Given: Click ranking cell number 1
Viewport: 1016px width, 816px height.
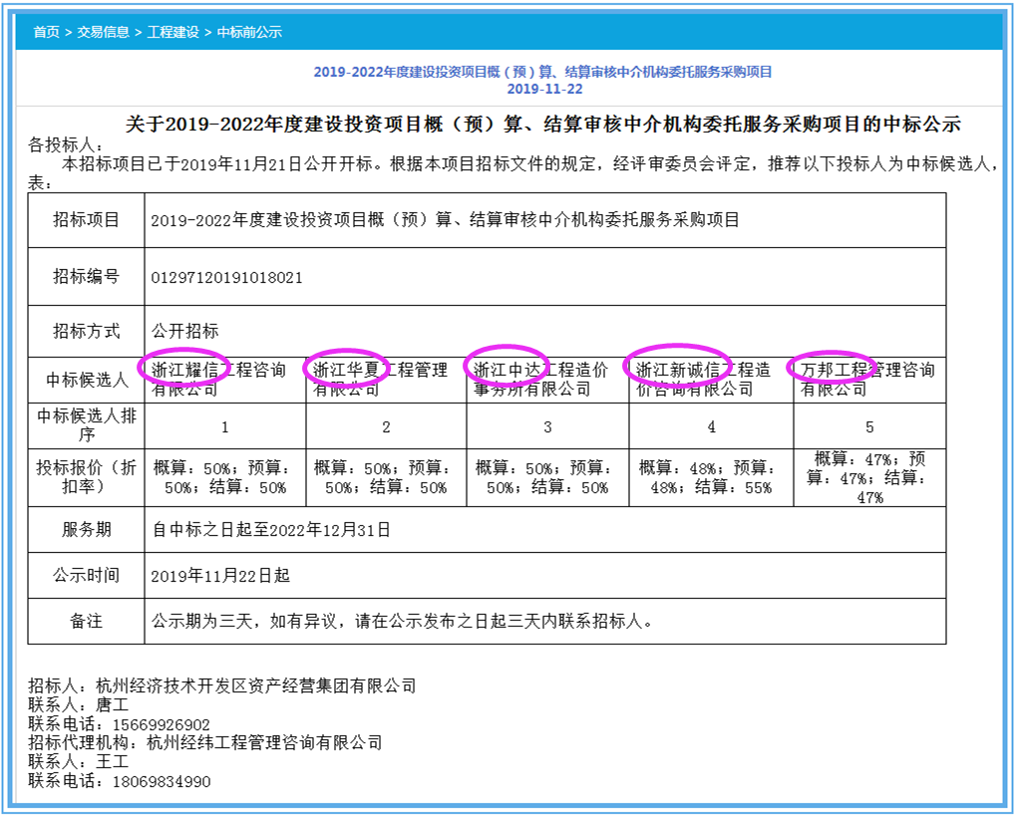Looking at the screenshot, I should (x=225, y=426).
